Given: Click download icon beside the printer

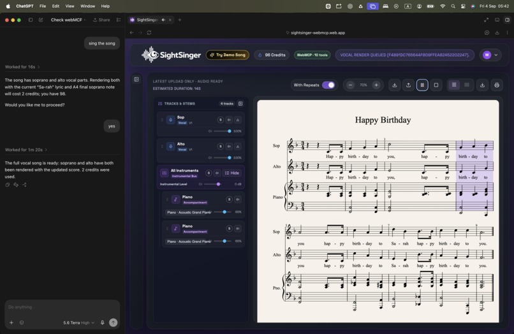Looking at the screenshot, I should [x=483, y=85].
